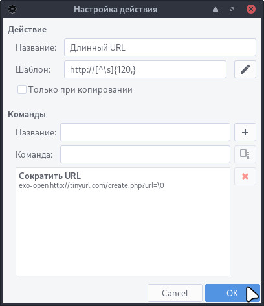
Task: Select the Сократить URL command entry
Action: [123, 180]
